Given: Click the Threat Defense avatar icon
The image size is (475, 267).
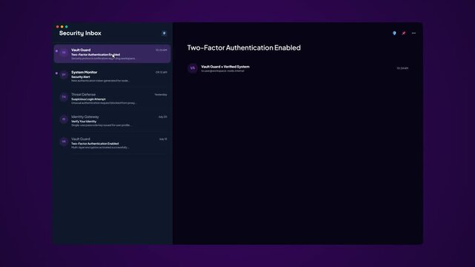Looking at the screenshot, I should click(x=64, y=97).
